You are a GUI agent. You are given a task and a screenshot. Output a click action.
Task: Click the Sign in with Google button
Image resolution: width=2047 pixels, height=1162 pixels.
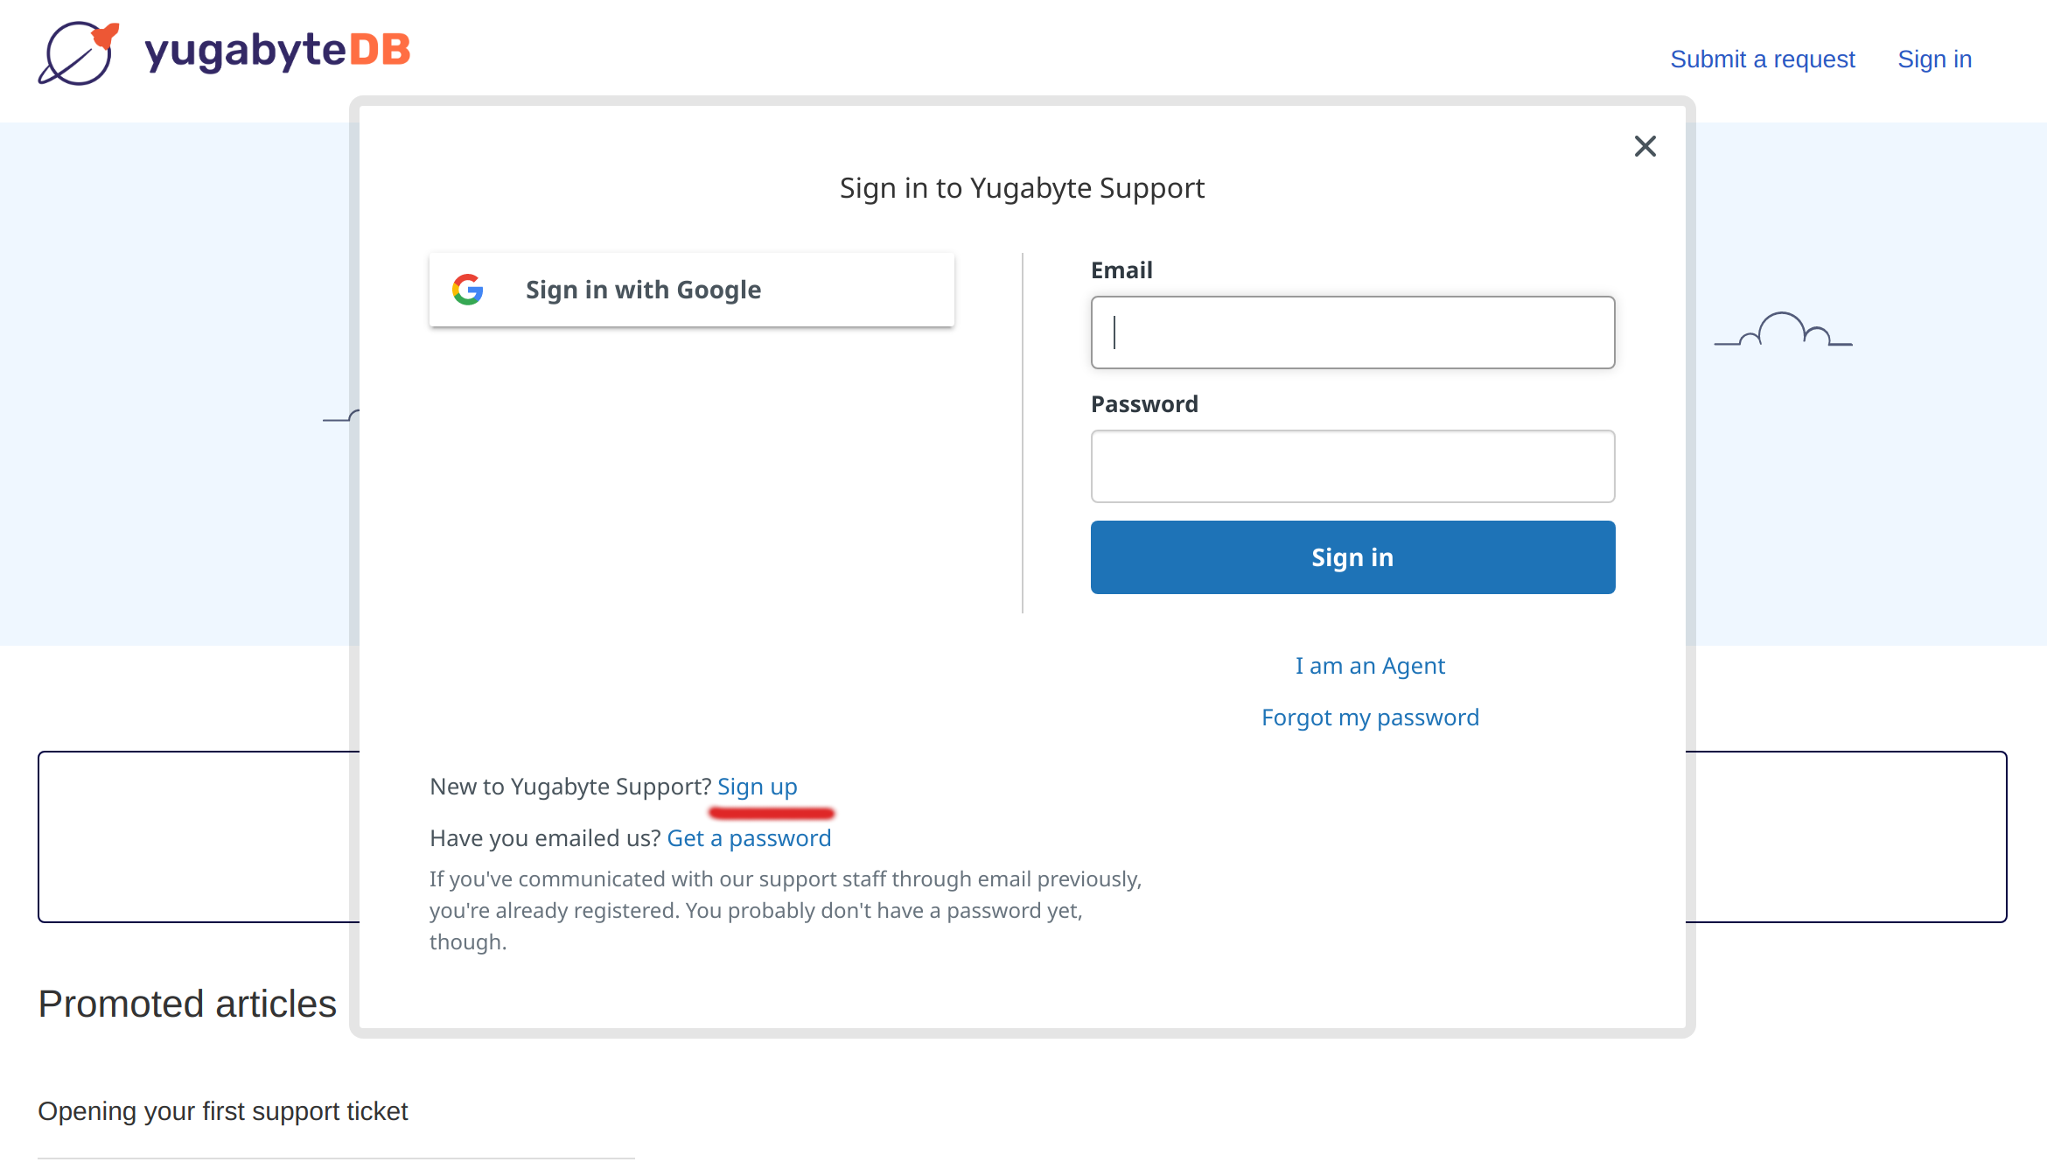point(691,290)
